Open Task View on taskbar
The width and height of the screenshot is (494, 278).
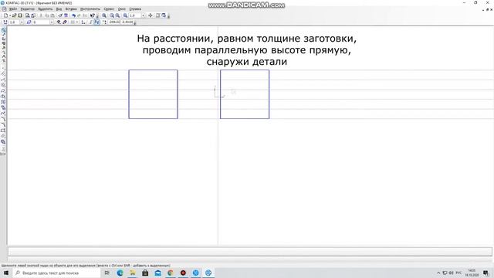click(107, 273)
